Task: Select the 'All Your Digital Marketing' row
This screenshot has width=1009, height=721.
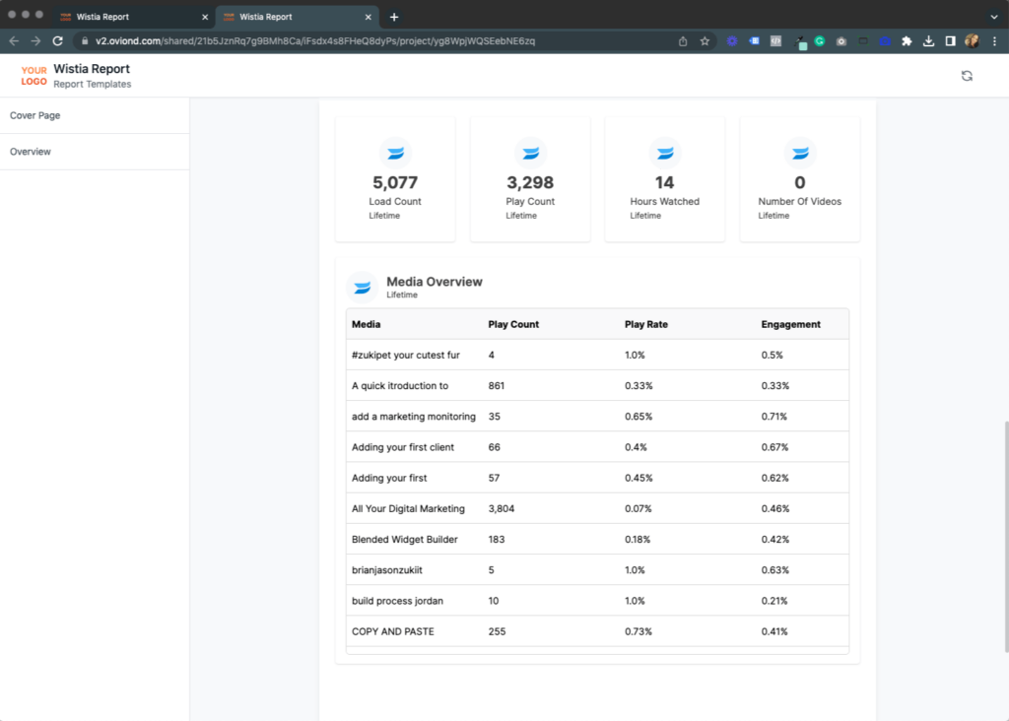Action: click(597, 509)
